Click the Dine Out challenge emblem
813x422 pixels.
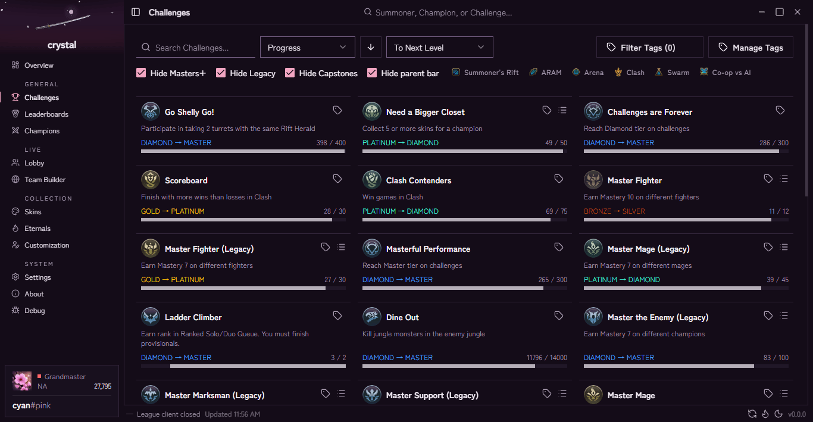click(372, 317)
